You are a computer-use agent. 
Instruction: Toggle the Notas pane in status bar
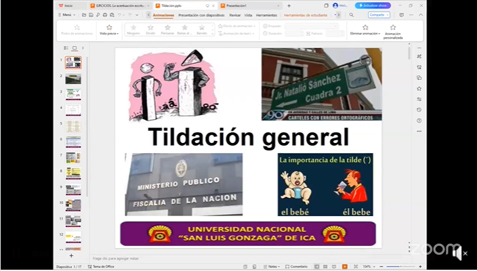click(x=271, y=266)
